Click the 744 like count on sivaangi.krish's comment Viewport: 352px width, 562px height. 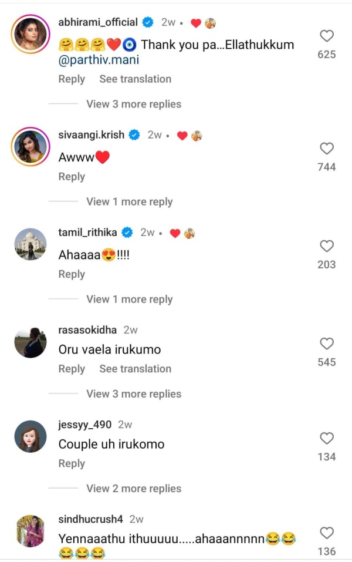pos(327,166)
